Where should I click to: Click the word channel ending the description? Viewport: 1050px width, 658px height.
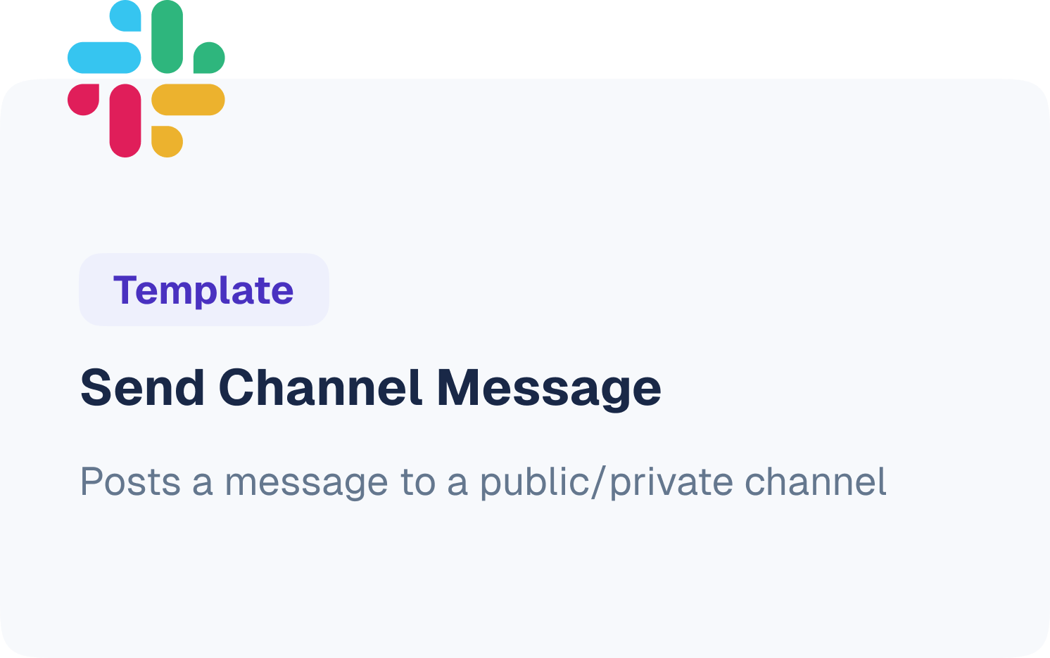[816, 482]
